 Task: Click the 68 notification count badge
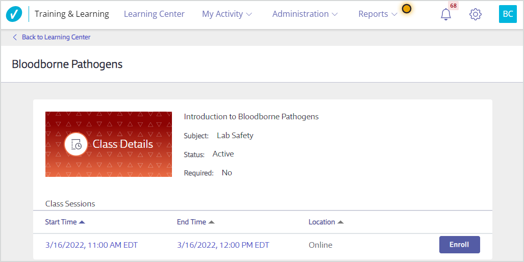click(x=453, y=6)
